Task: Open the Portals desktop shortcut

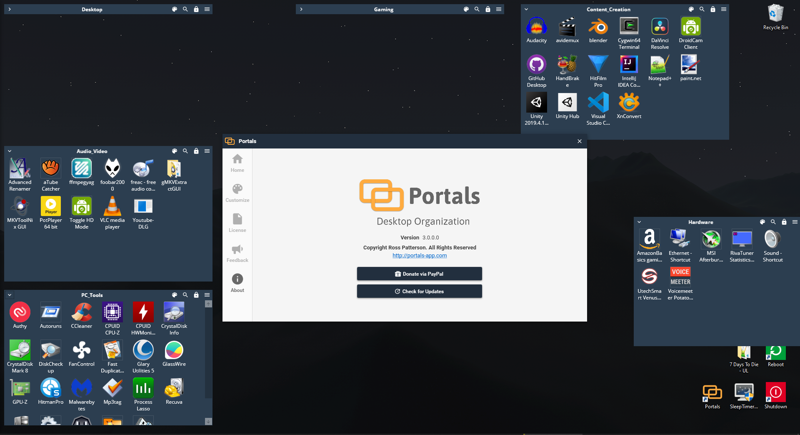Action: pos(712,396)
